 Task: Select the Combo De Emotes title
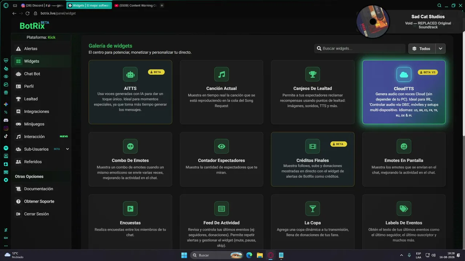130,161
